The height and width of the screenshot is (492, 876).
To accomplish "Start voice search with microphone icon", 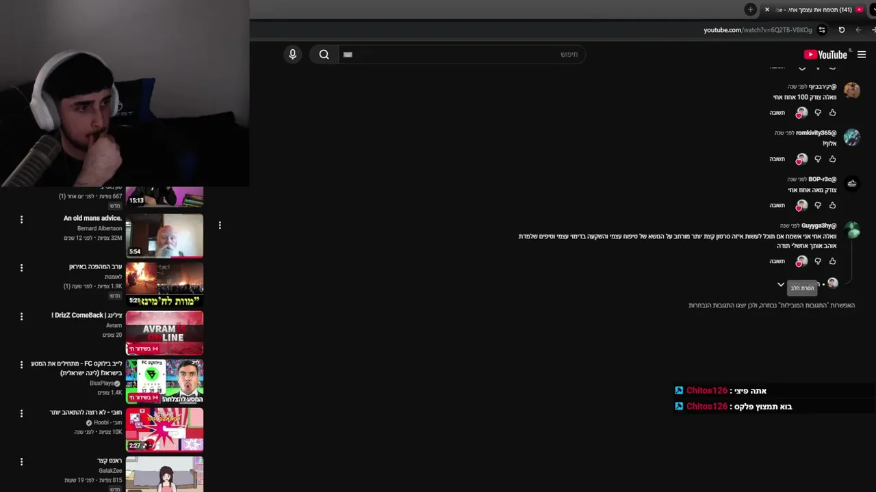I will (x=292, y=55).
